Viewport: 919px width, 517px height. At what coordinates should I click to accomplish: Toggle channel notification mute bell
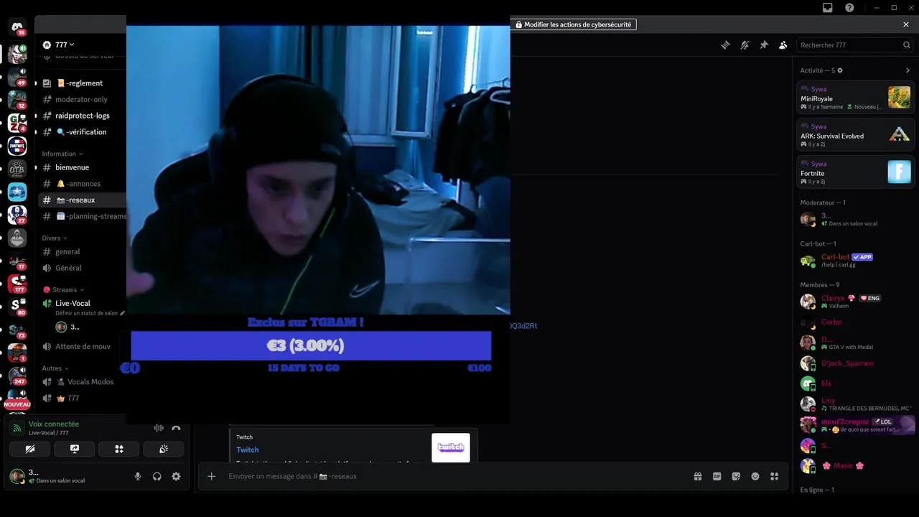pos(745,45)
